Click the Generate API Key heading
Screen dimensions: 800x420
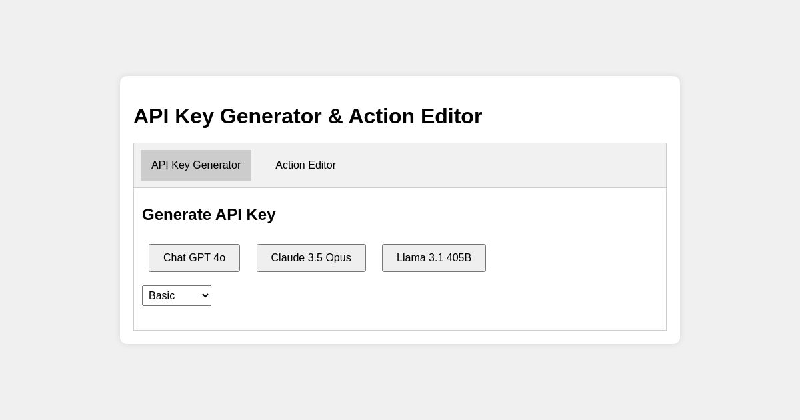pos(209,215)
